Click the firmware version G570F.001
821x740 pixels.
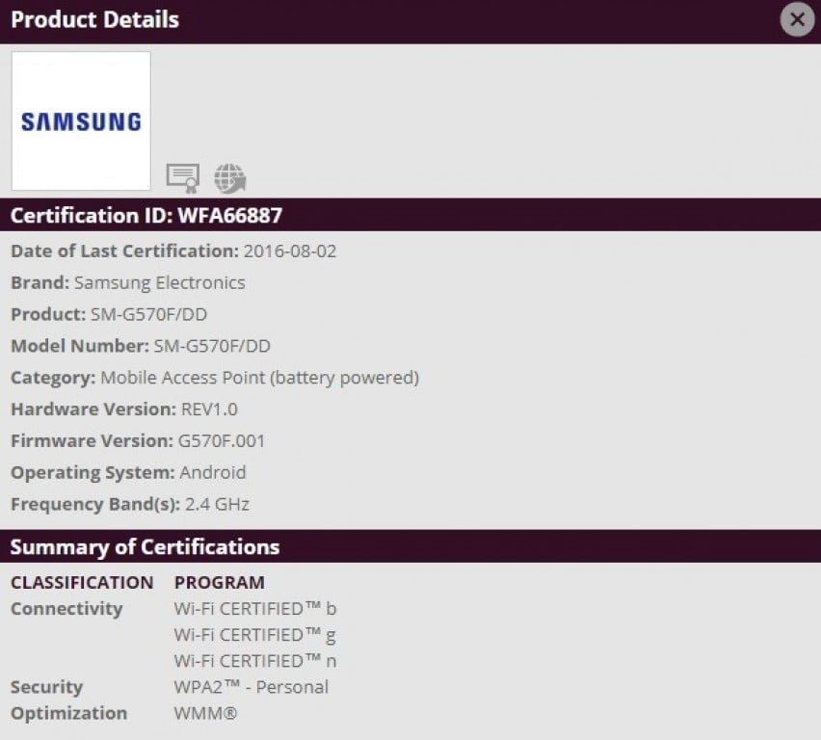pyautogui.click(x=223, y=441)
